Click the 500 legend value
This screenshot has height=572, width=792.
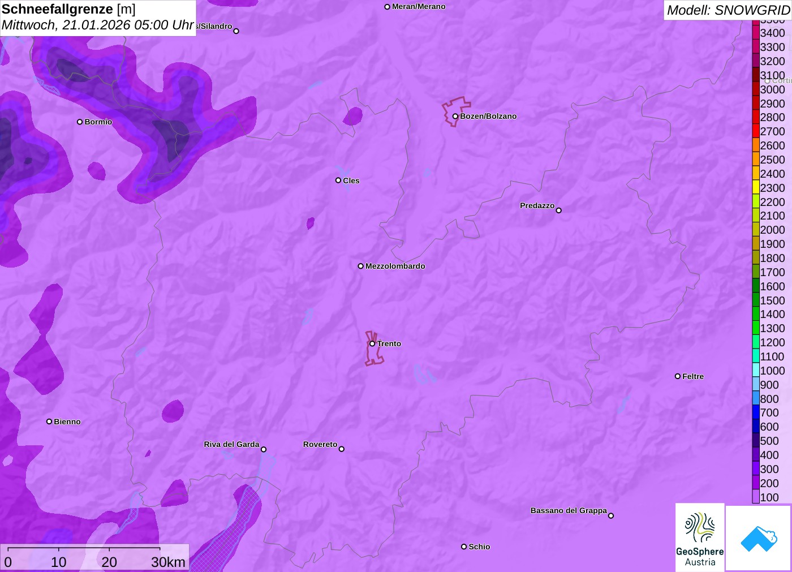(x=769, y=441)
